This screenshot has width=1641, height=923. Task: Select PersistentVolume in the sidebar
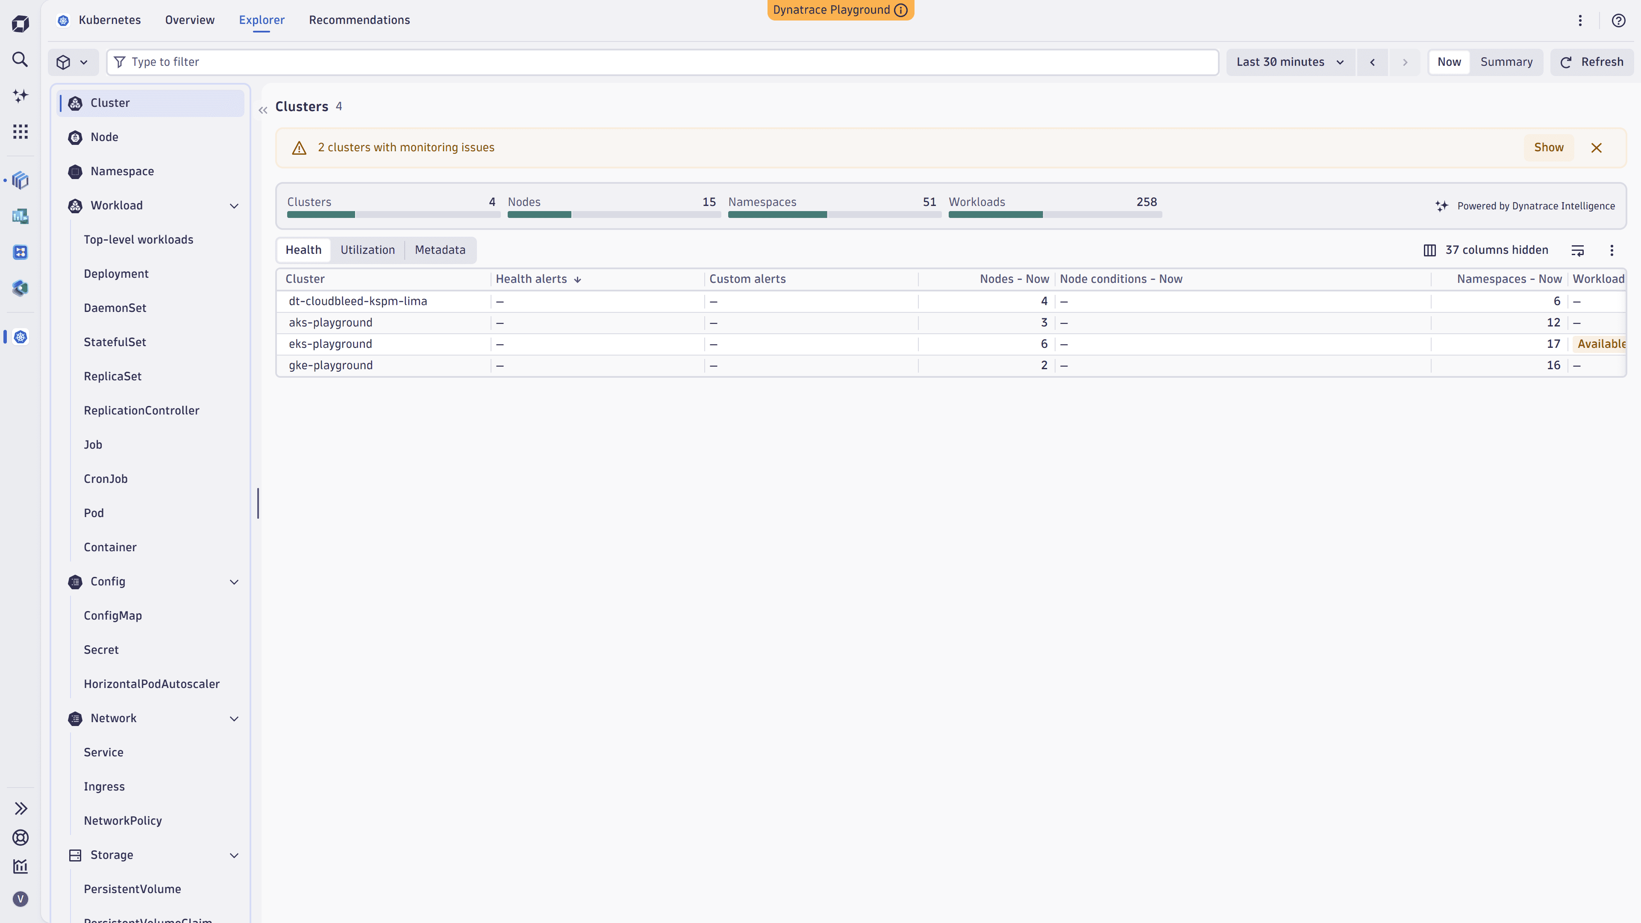(x=132, y=889)
